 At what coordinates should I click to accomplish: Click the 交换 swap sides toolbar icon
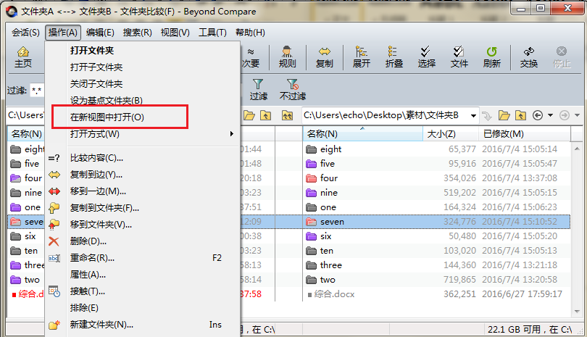[528, 57]
